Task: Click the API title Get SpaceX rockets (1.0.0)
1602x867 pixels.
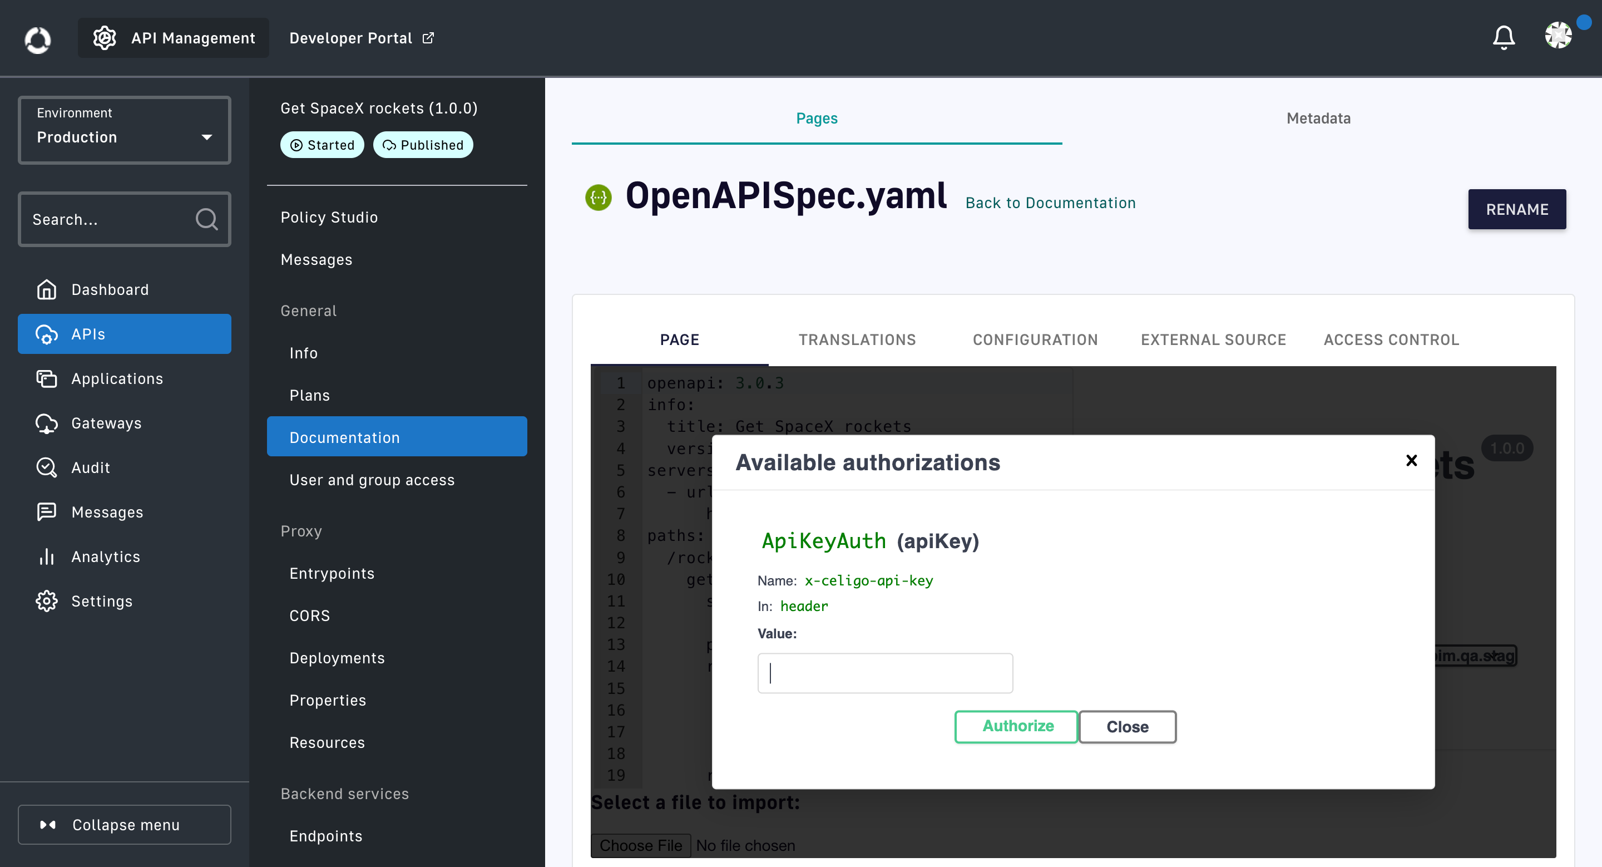Action: (x=379, y=108)
